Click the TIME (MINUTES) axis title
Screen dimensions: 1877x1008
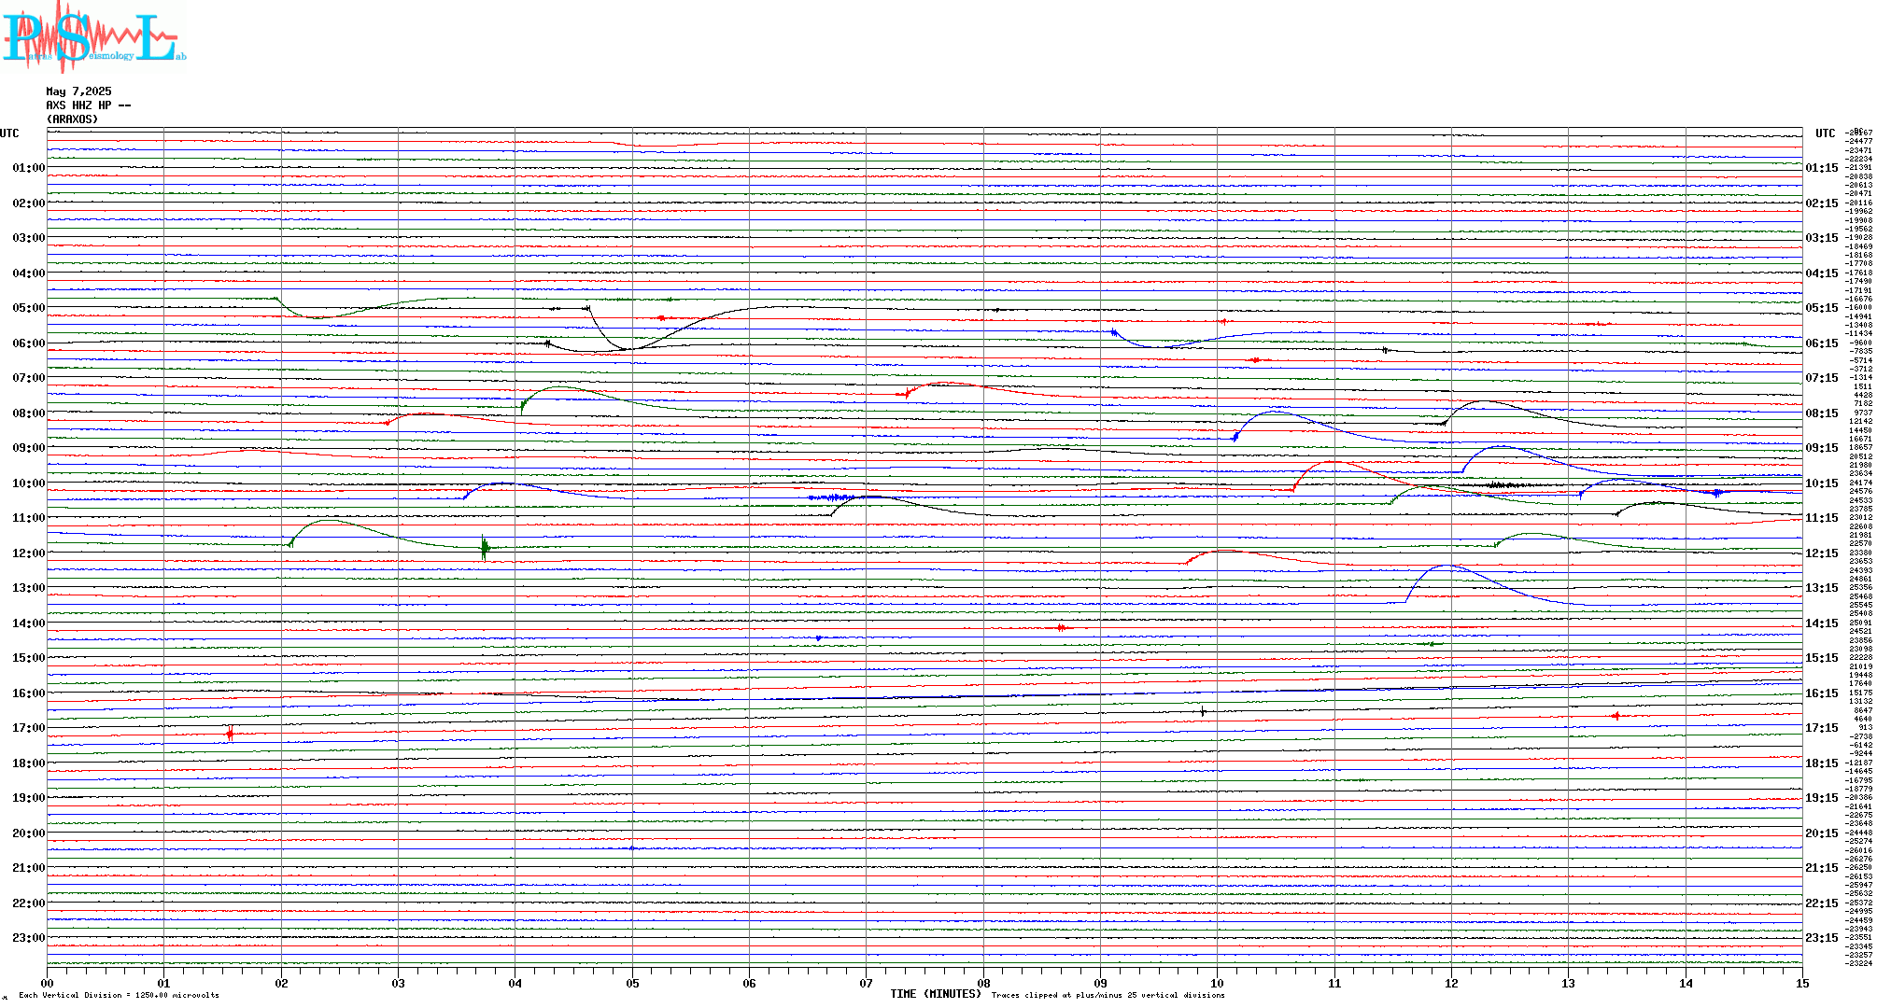point(935,994)
